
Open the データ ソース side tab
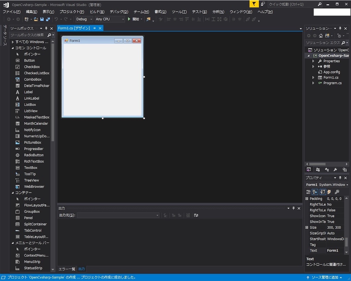[5, 35]
